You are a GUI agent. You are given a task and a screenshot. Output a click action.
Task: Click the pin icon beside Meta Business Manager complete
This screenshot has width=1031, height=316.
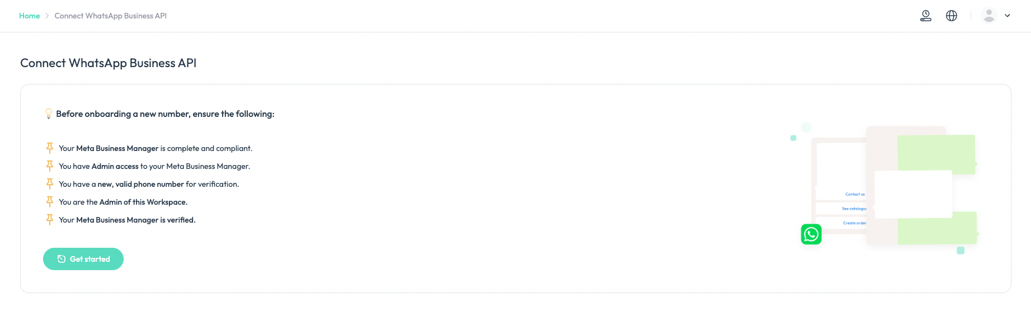(x=50, y=148)
